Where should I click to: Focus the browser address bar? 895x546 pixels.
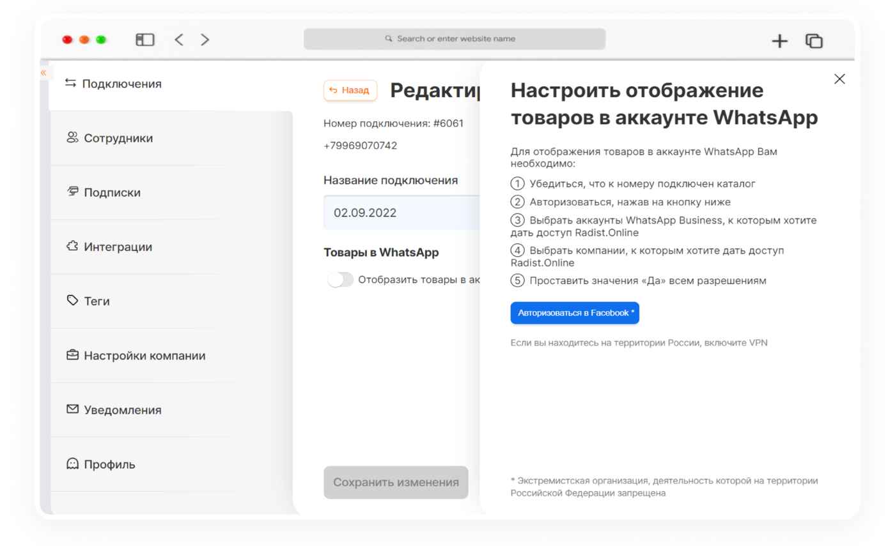point(455,39)
